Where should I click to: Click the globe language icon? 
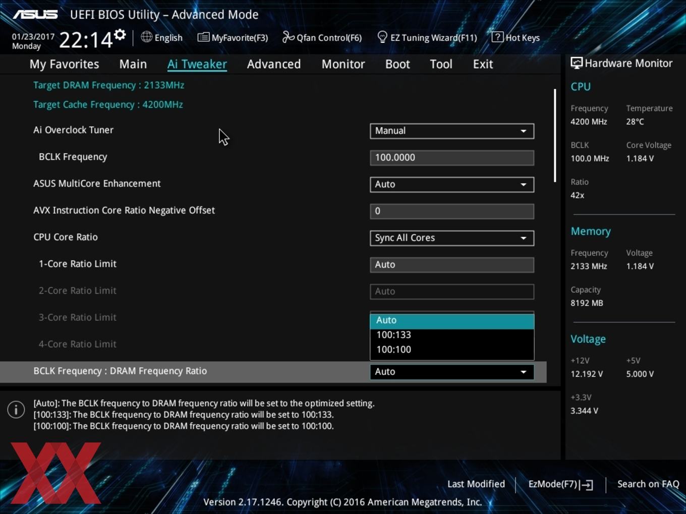146,37
